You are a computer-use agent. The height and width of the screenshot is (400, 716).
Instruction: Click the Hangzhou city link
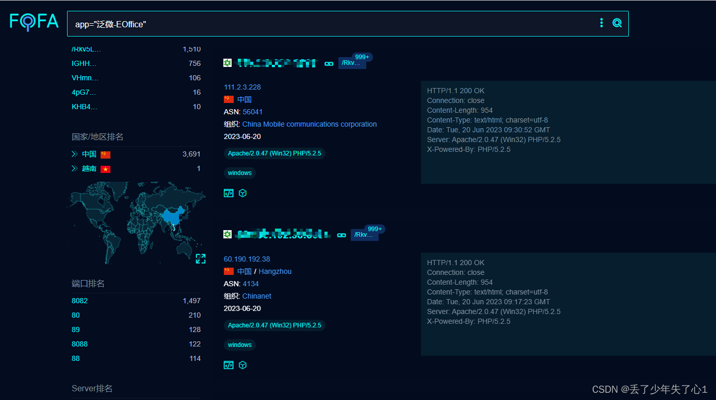click(x=275, y=271)
